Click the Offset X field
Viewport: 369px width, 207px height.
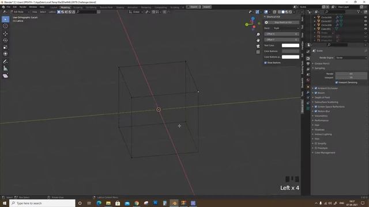pos(282,34)
